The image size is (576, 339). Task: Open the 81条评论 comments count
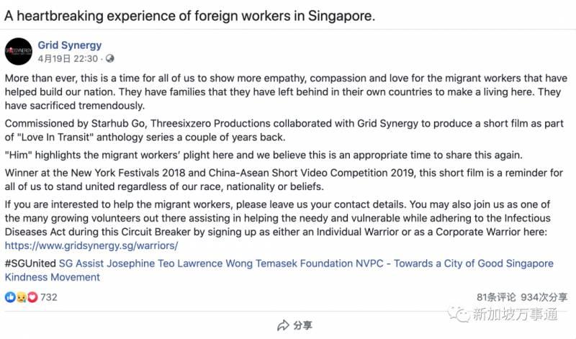[496, 297]
